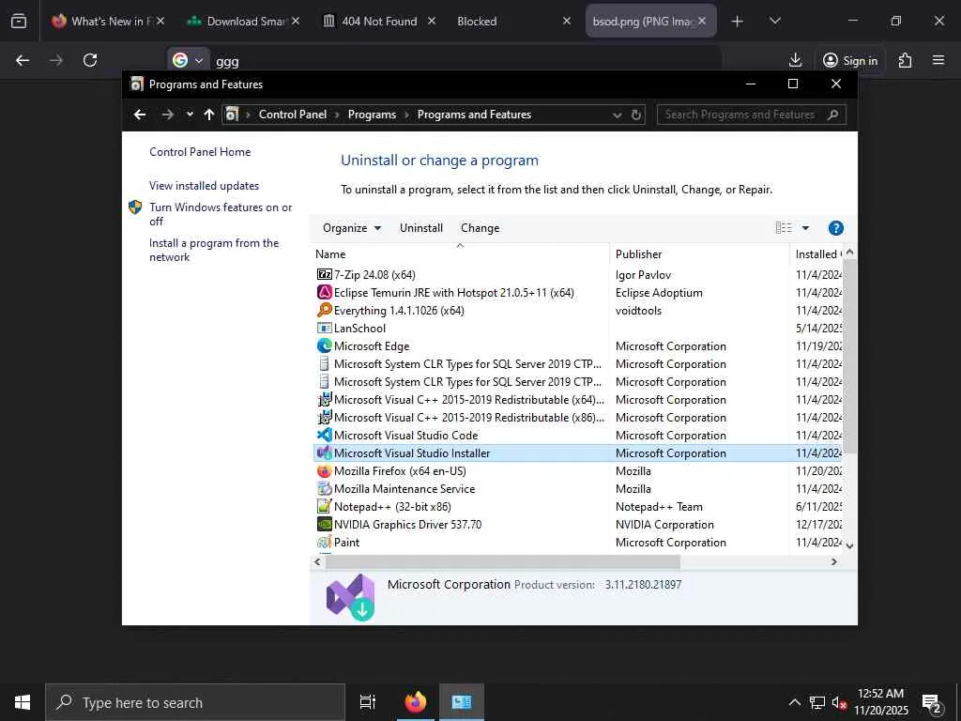This screenshot has height=721, width=961.
Task: Open the Firefox extensions puzzle icon
Action: click(x=905, y=60)
